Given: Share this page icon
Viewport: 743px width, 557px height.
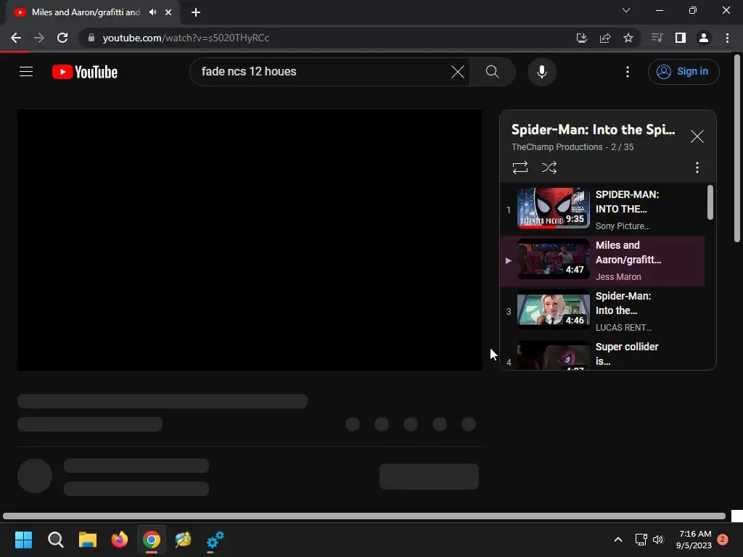Looking at the screenshot, I should coord(604,38).
